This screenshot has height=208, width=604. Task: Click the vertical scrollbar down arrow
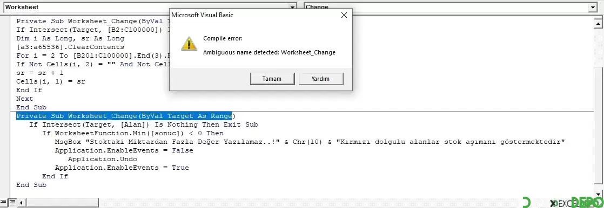click(x=599, y=195)
